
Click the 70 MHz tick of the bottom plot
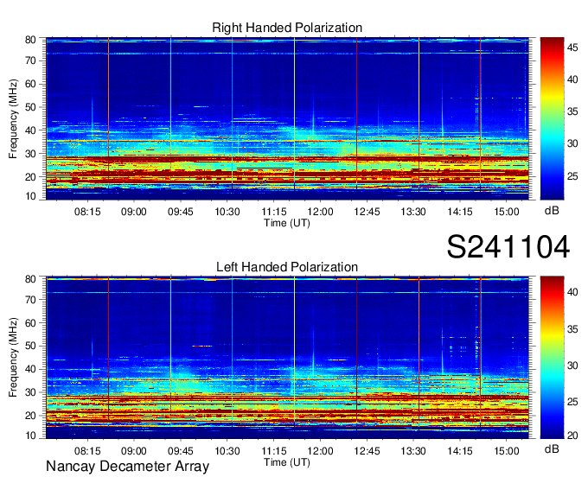tap(30, 299)
